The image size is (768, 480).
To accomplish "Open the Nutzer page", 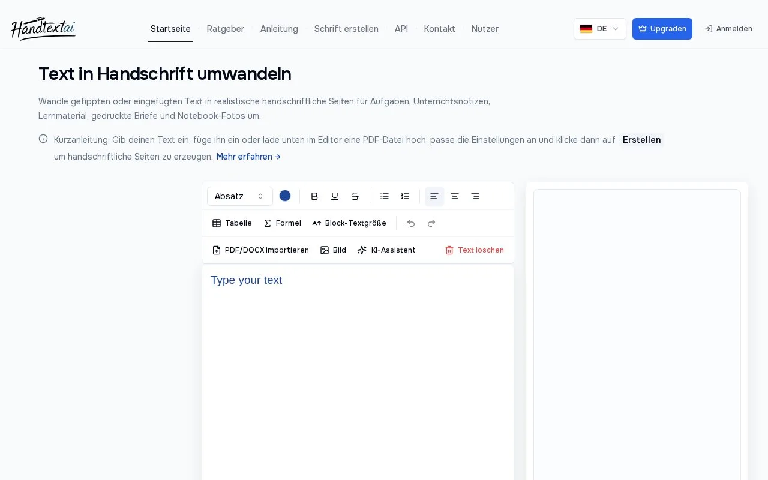I will [x=485, y=29].
